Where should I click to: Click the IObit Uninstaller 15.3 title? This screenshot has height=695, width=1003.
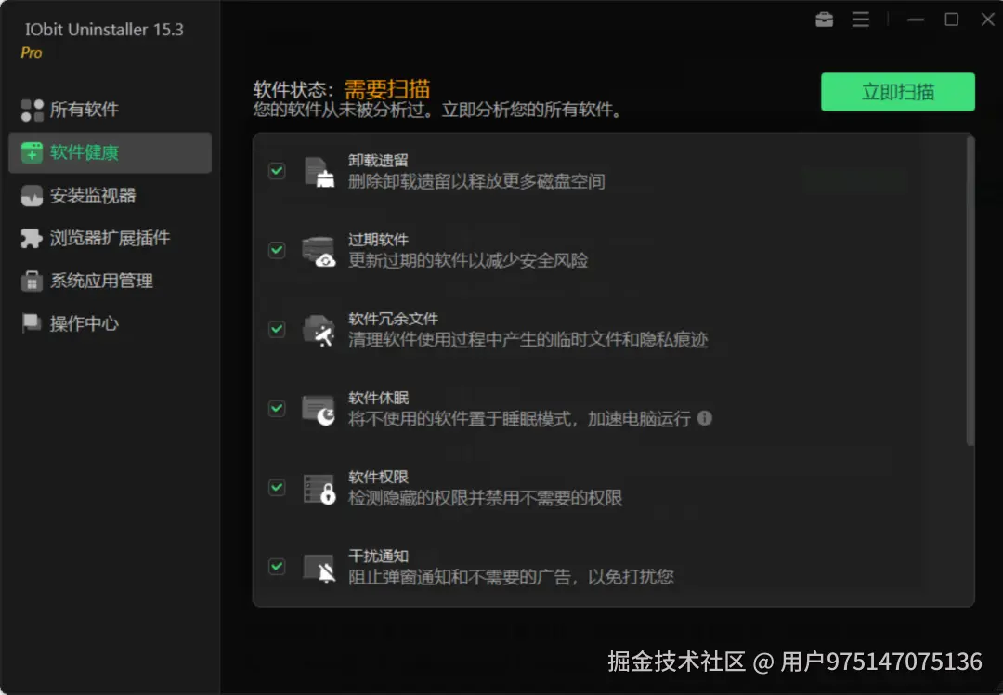pyautogui.click(x=104, y=30)
